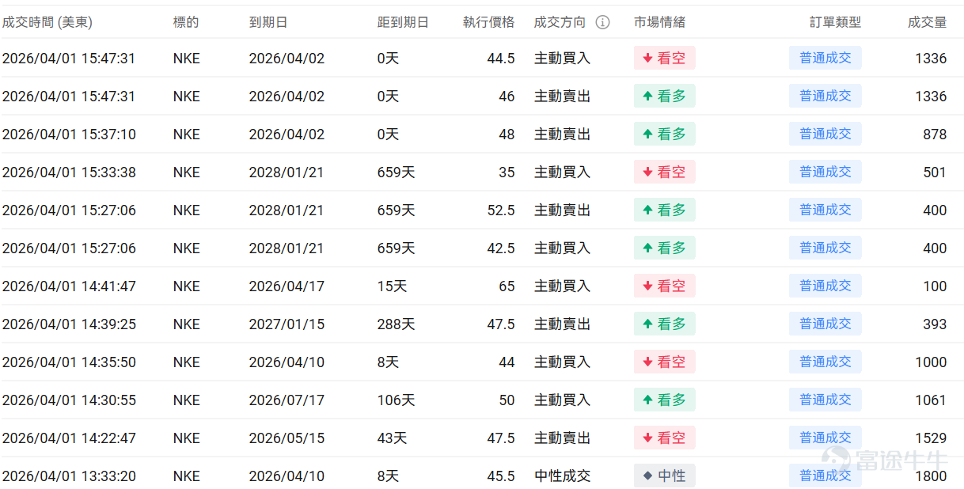Click the 看多 tag in the 52.5 strike row
964x489 pixels.
pos(665,210)
